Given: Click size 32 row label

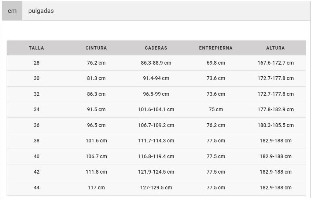Looking at the screenshot, I should click(x=36, y=94).
